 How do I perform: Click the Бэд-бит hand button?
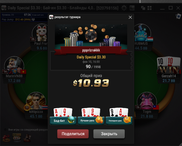pyautogui.click(x=63, y=121)
